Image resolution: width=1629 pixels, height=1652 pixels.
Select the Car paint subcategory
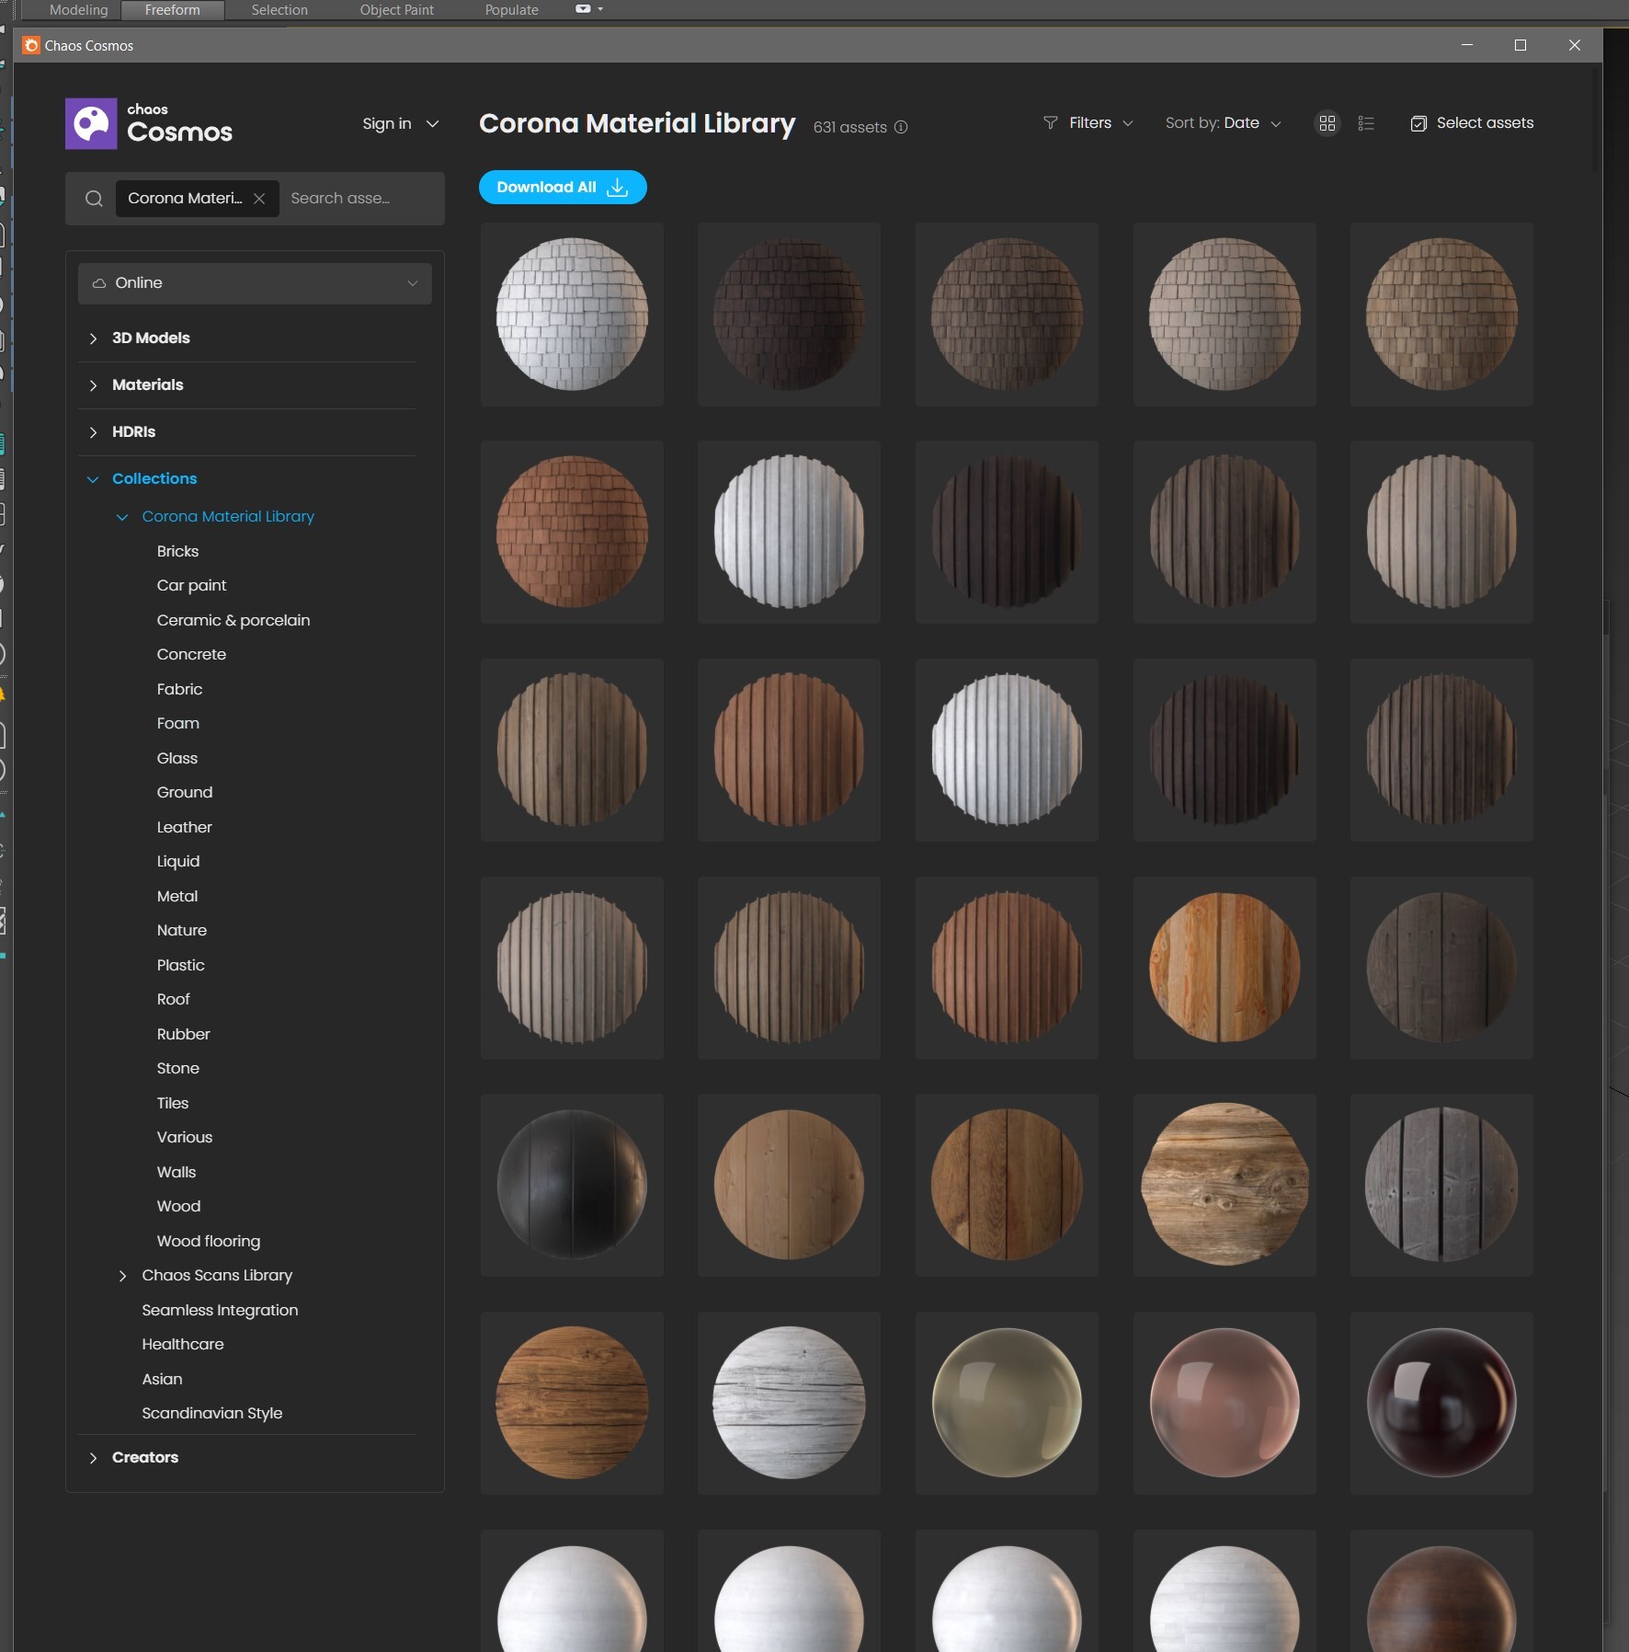click(x=191, y=586)
